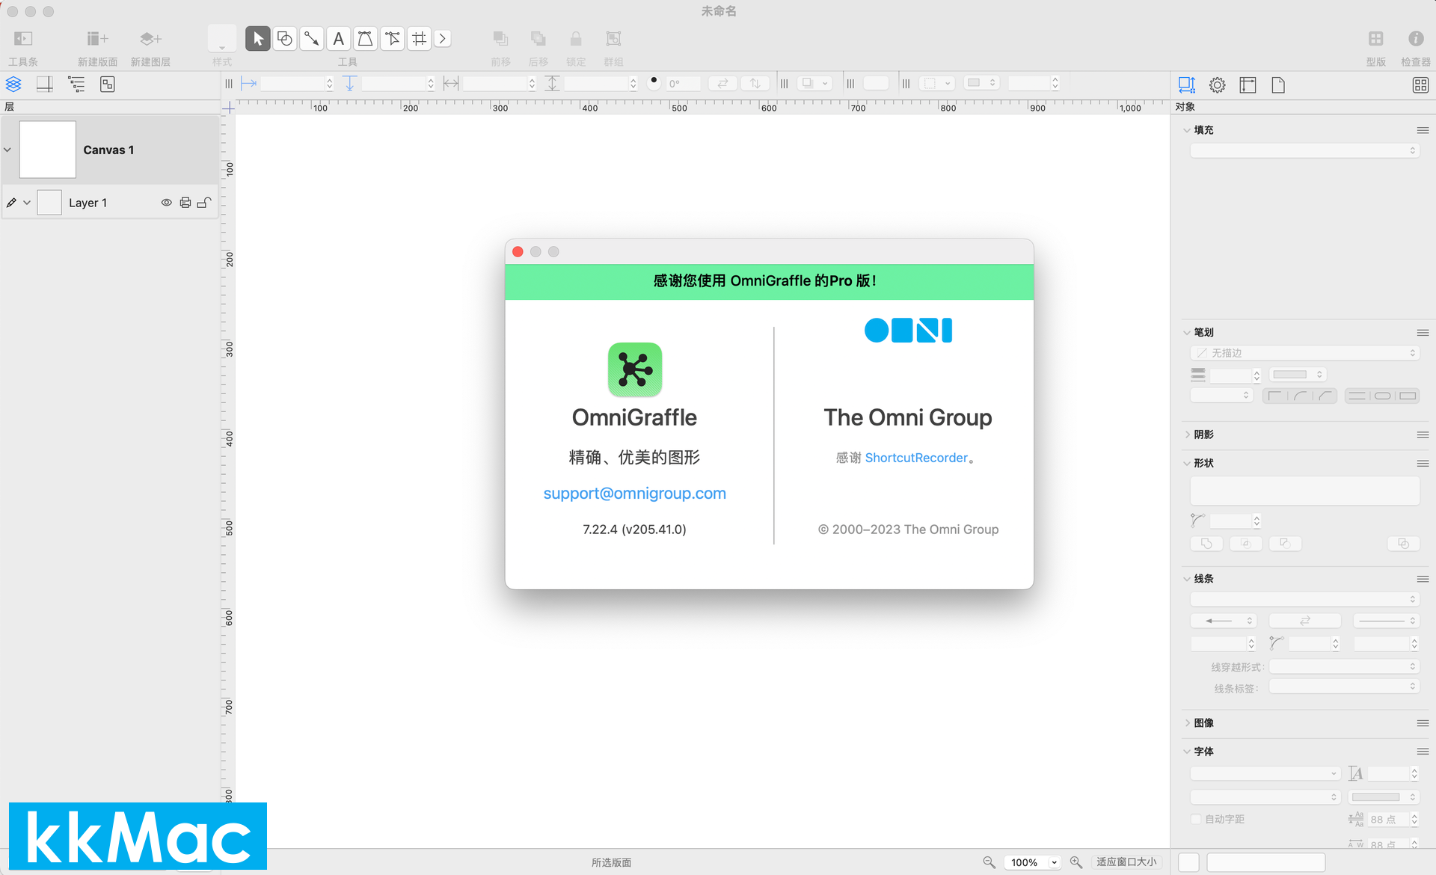The image size is (1436, 875).
Task: Open the 样式 style well dropdown
Action: (222, 39)
